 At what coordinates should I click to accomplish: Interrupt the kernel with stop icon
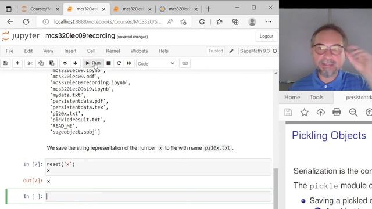tap(109, 63)
